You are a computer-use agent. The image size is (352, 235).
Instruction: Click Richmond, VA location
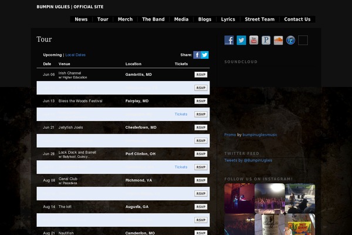point(138,180)
